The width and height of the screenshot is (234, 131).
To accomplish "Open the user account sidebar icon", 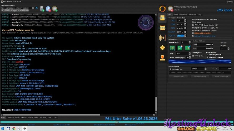I will 162,58.
